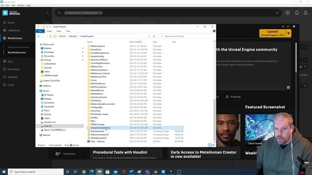Refresh the Explorer folder view

tap(154, 36)
